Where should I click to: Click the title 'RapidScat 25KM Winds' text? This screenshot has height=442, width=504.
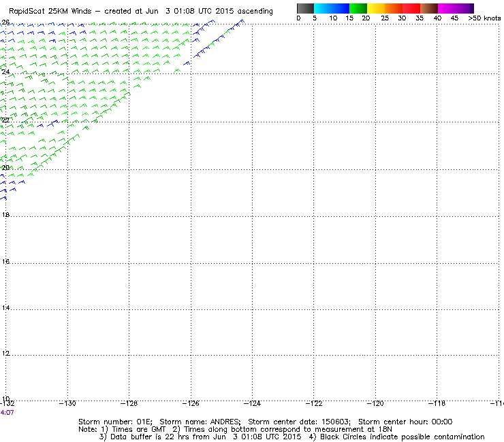[50, 12]
